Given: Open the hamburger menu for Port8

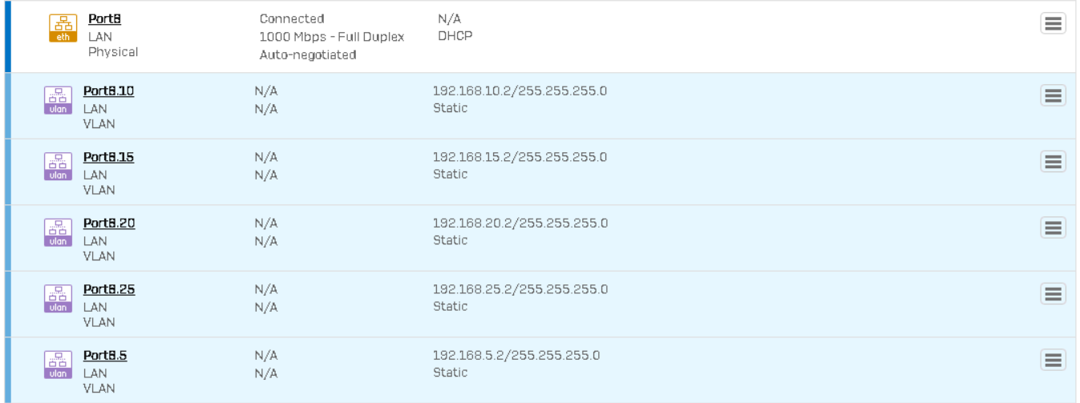Looking at the screenshot, I should click(1053, 23).
